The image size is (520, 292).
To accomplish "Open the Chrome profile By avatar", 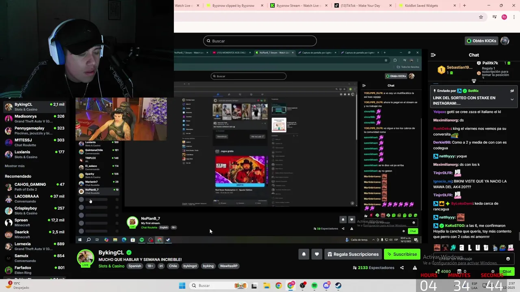I will [504, 17].
